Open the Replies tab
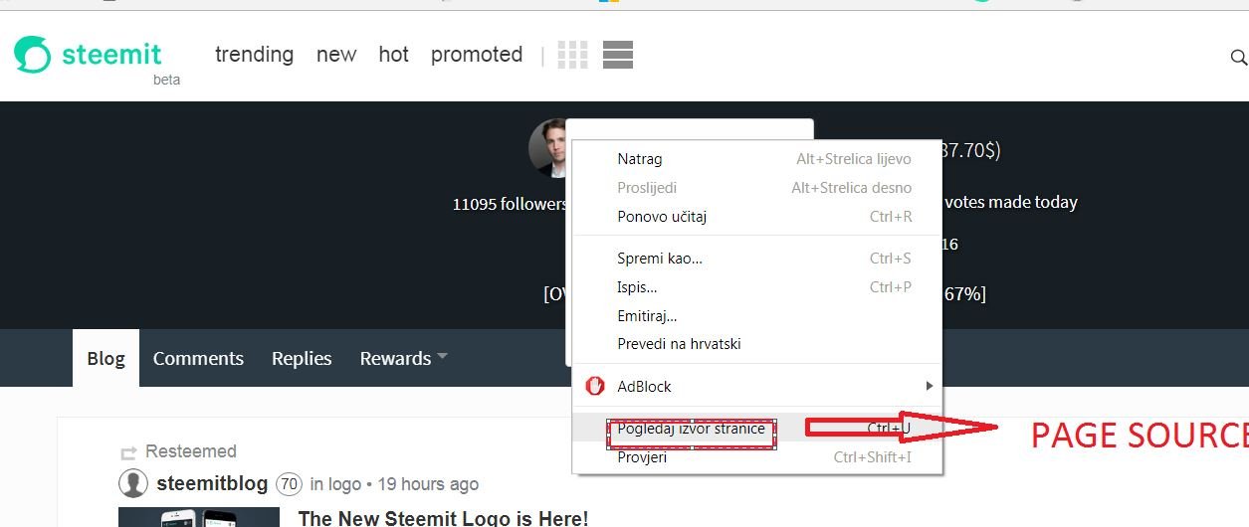The height and width of the screenshot is (527, 1249). (302, 358)
